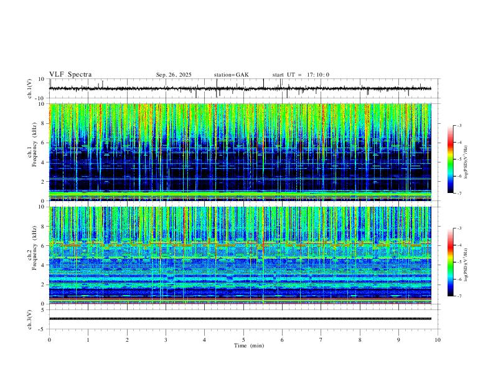Viewport: 493px width, 381px height.
Task: Click the "2" kHz tick on ch.1 spectrogram axis
Action: (x=44, y=182)
